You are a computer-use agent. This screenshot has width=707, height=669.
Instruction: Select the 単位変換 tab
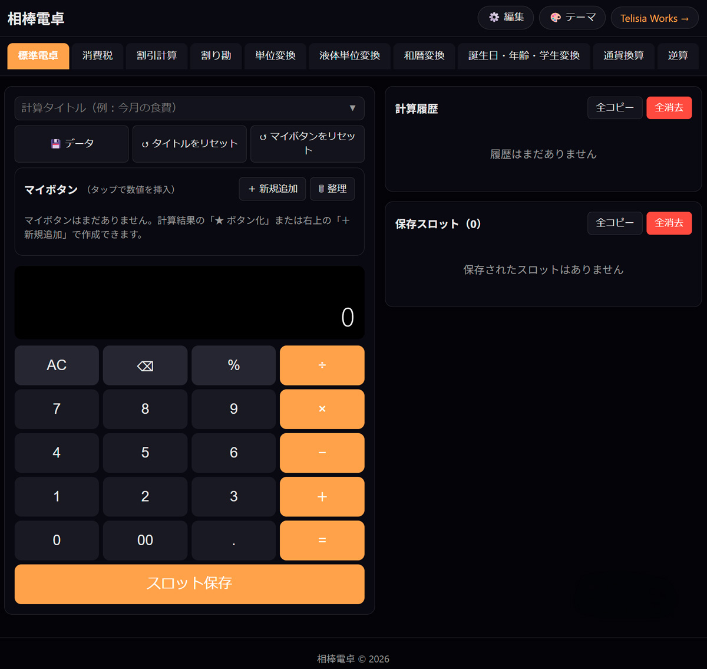click(x=275, y=56)
